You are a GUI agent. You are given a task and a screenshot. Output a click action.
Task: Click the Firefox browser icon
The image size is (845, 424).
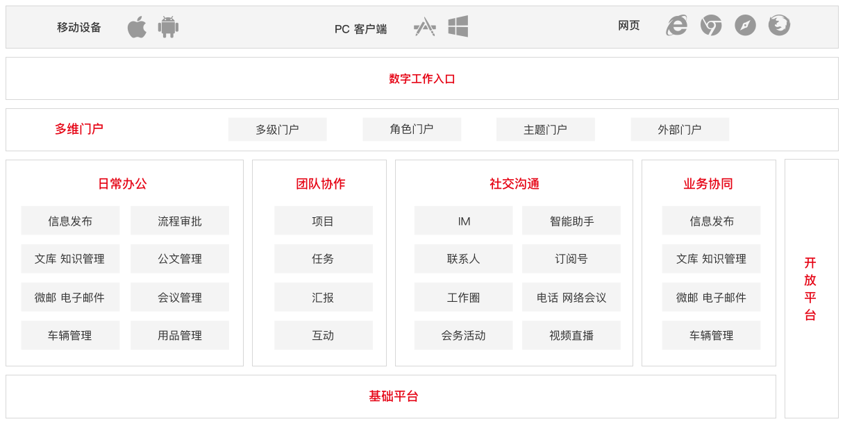779,26
